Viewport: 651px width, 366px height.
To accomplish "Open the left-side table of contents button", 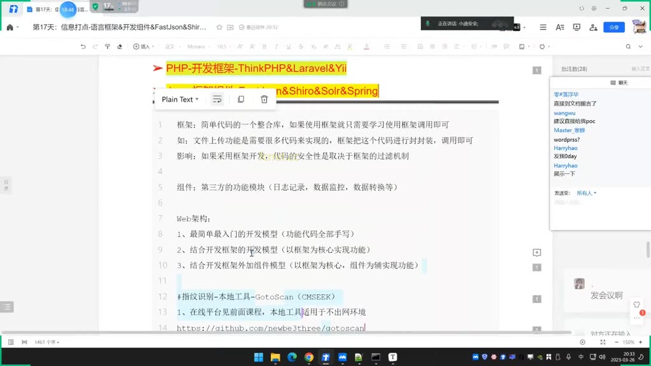I will point(7,307).
